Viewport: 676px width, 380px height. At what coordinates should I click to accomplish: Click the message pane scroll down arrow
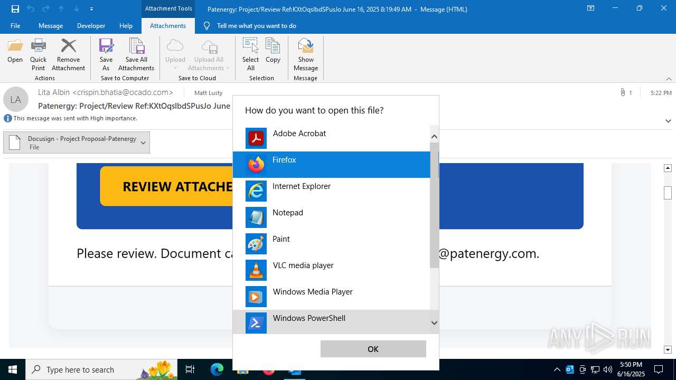click(x=668, y=349)
